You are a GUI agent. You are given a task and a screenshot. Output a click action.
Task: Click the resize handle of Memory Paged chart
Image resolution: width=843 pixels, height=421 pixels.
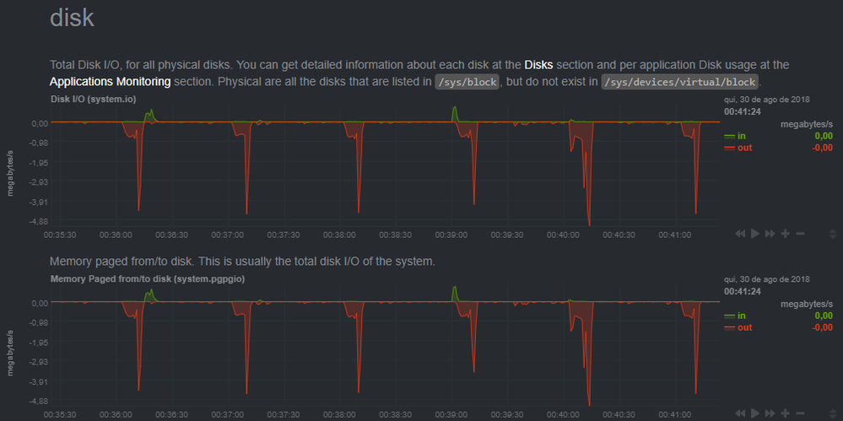coord(834,413)
